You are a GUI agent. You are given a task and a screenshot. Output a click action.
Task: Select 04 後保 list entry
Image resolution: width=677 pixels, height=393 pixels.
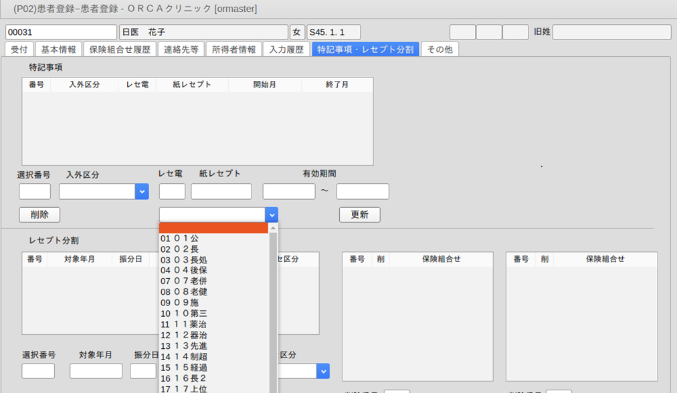(x=182, y=271)
